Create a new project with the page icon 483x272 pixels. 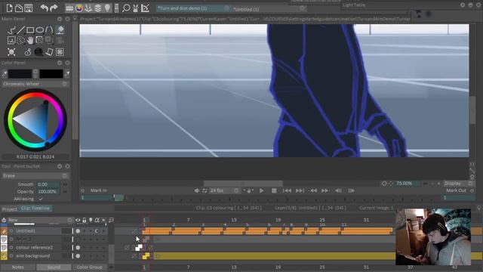point(10,8)
